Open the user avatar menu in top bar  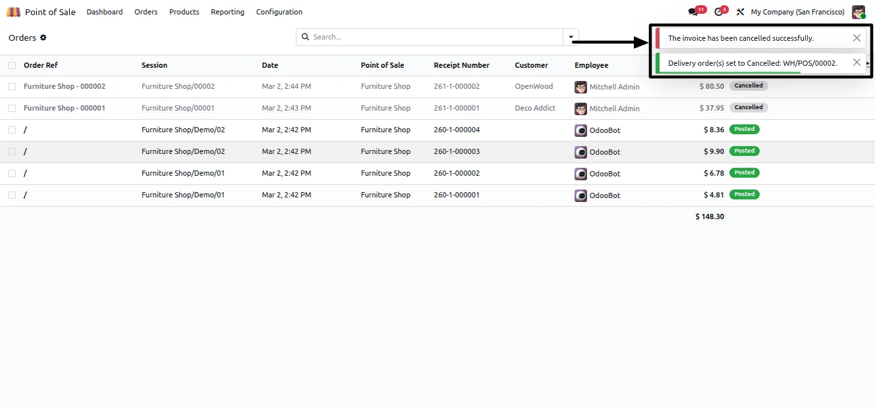(858, 12)
